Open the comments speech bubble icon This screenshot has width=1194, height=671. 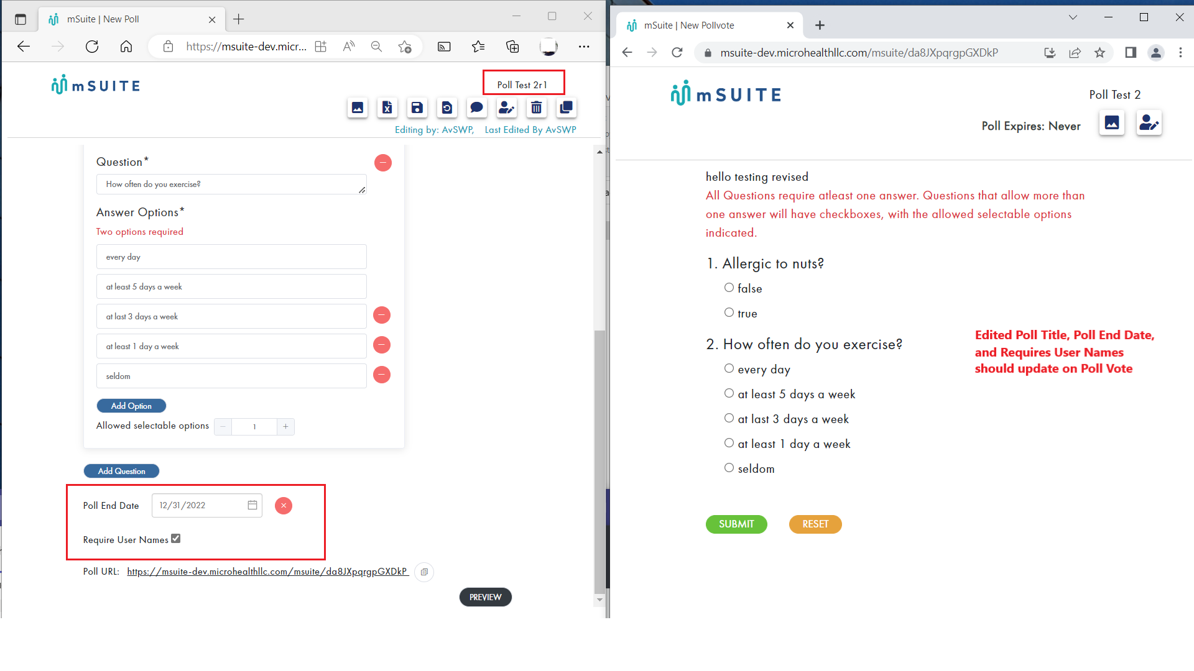pos(476,107)
